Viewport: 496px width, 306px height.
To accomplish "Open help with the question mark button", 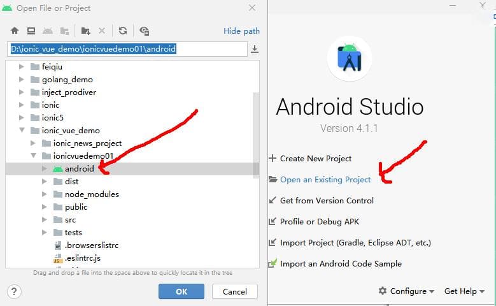I will coord(14,291).
